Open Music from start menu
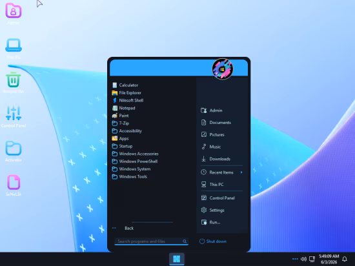The width and height of the screenshot is (355, 266). (x=211, y=147)
